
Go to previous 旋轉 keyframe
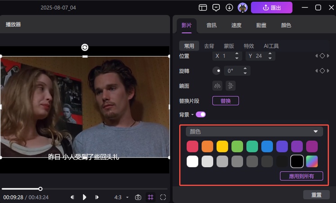[317, 71]
